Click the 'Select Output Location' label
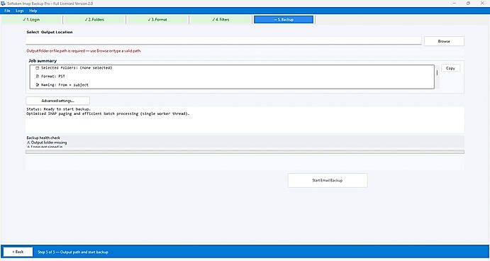The image size is (490, 261). click(x=50, y=32)
